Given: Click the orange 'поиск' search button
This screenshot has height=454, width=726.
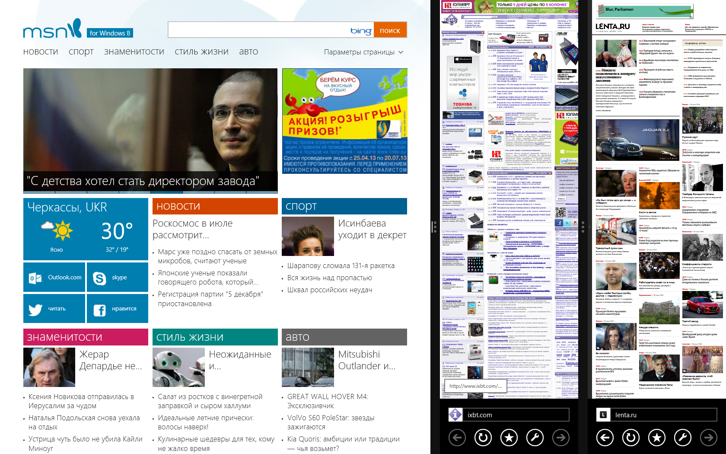Looking at the screenshot, I should click(x=390, y=30).
